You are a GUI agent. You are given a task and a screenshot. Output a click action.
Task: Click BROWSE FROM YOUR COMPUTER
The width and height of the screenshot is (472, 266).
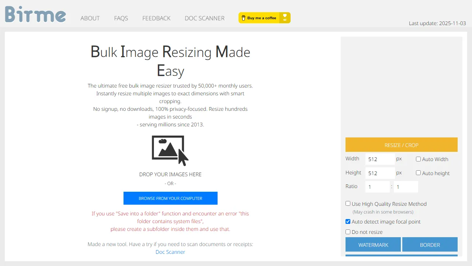(170, 198)
